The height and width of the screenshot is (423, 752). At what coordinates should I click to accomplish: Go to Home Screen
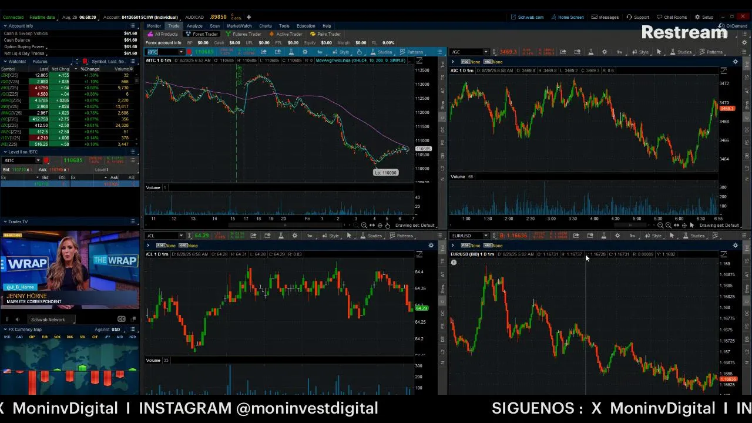click(568, 17)
